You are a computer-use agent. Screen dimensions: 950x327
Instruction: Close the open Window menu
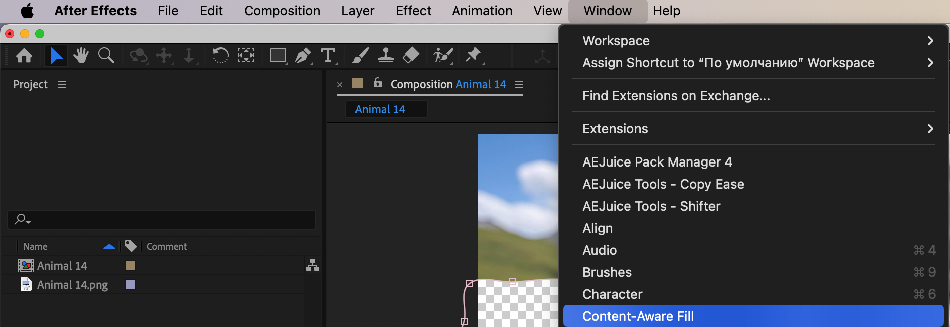[608, 11]
